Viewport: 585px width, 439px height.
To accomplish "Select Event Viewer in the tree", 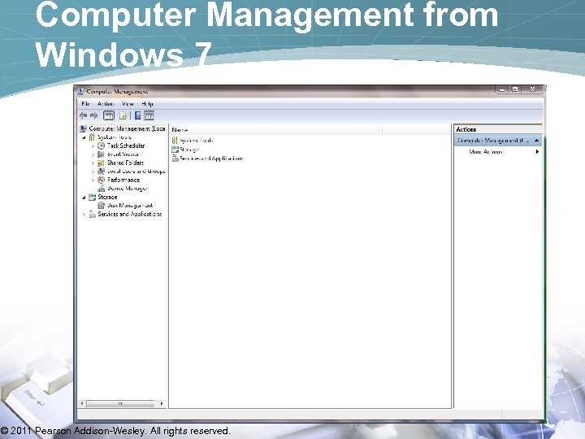I will pyautogui.click(x=123, y=154).
